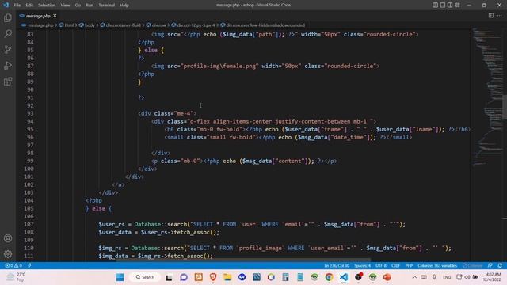Click the Visual Studio Code taskbar icon

[344, 277]
